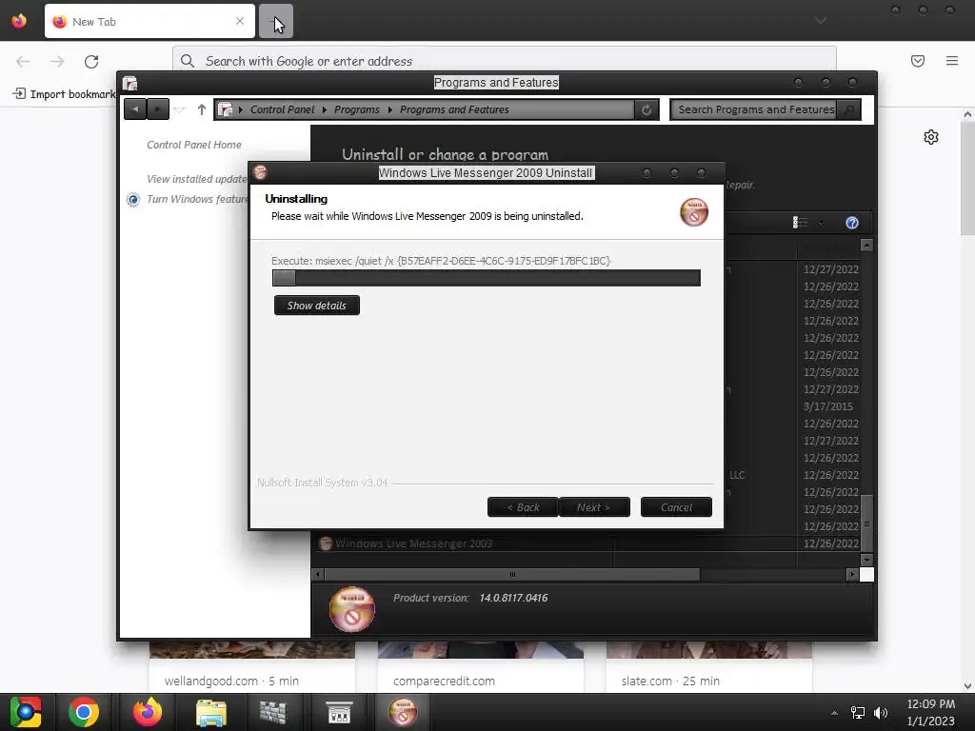The image size is (975, 731).
Task: Click the Show details button
Action: tap(316, 306)
